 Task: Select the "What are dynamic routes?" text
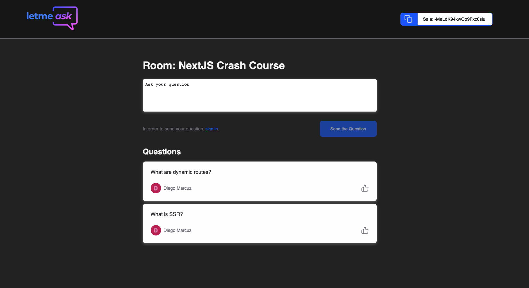point(181,172)
